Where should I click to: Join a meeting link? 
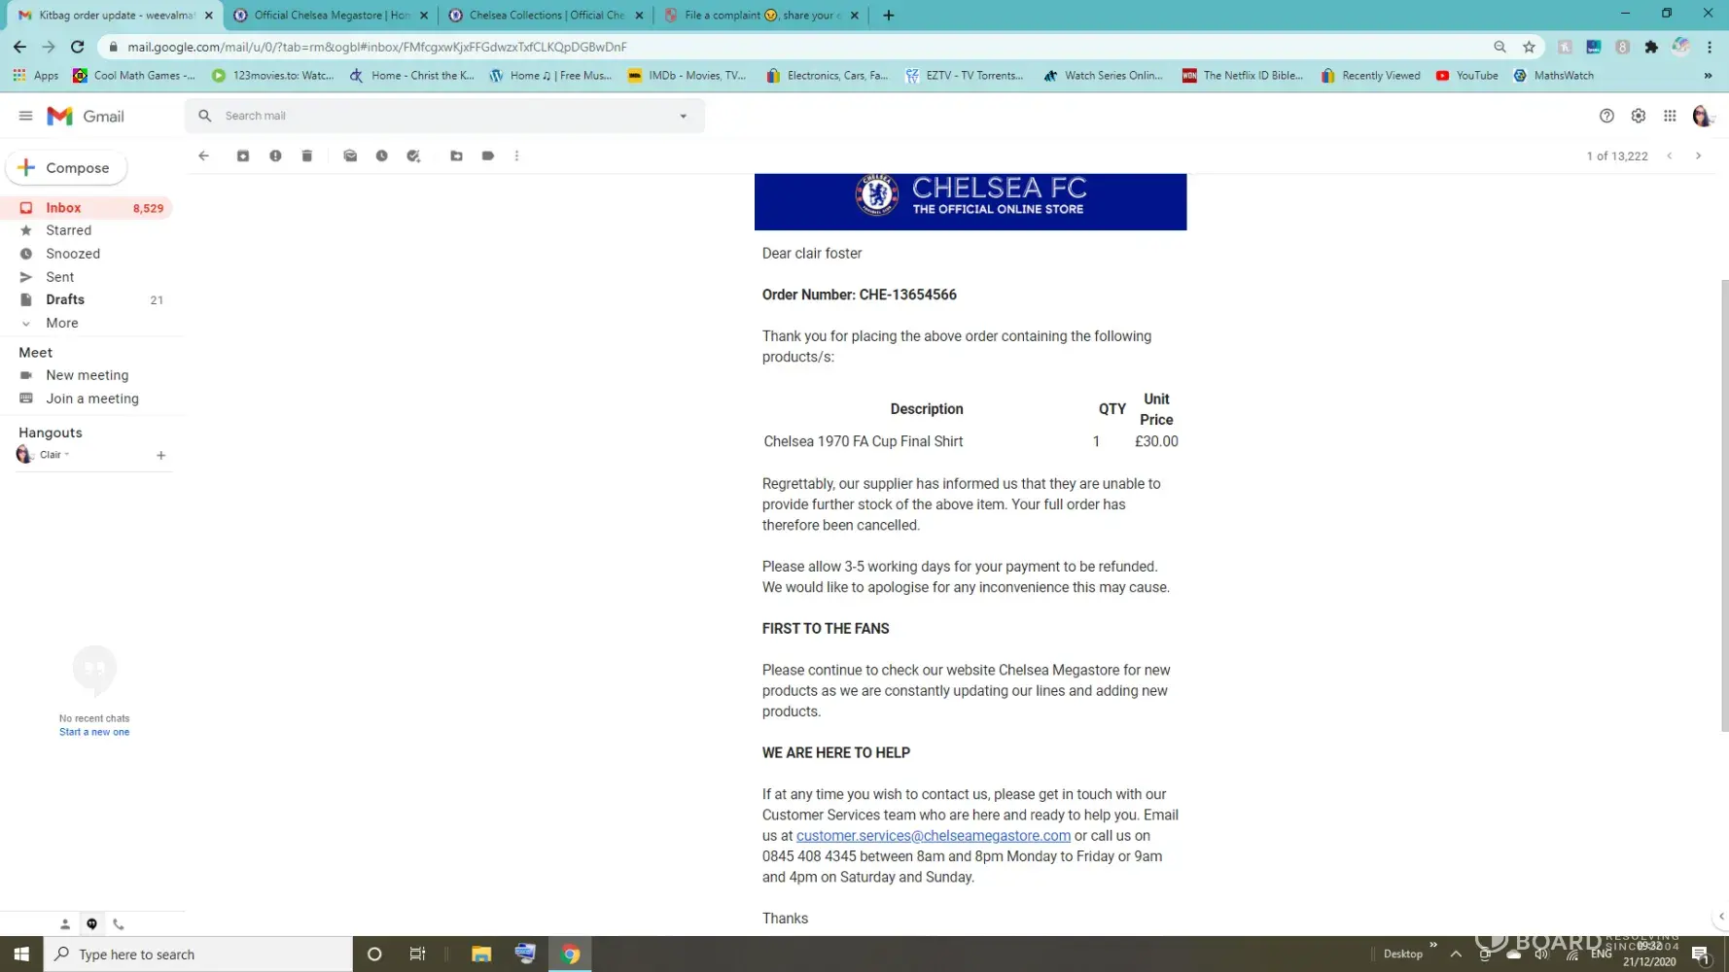91,399
